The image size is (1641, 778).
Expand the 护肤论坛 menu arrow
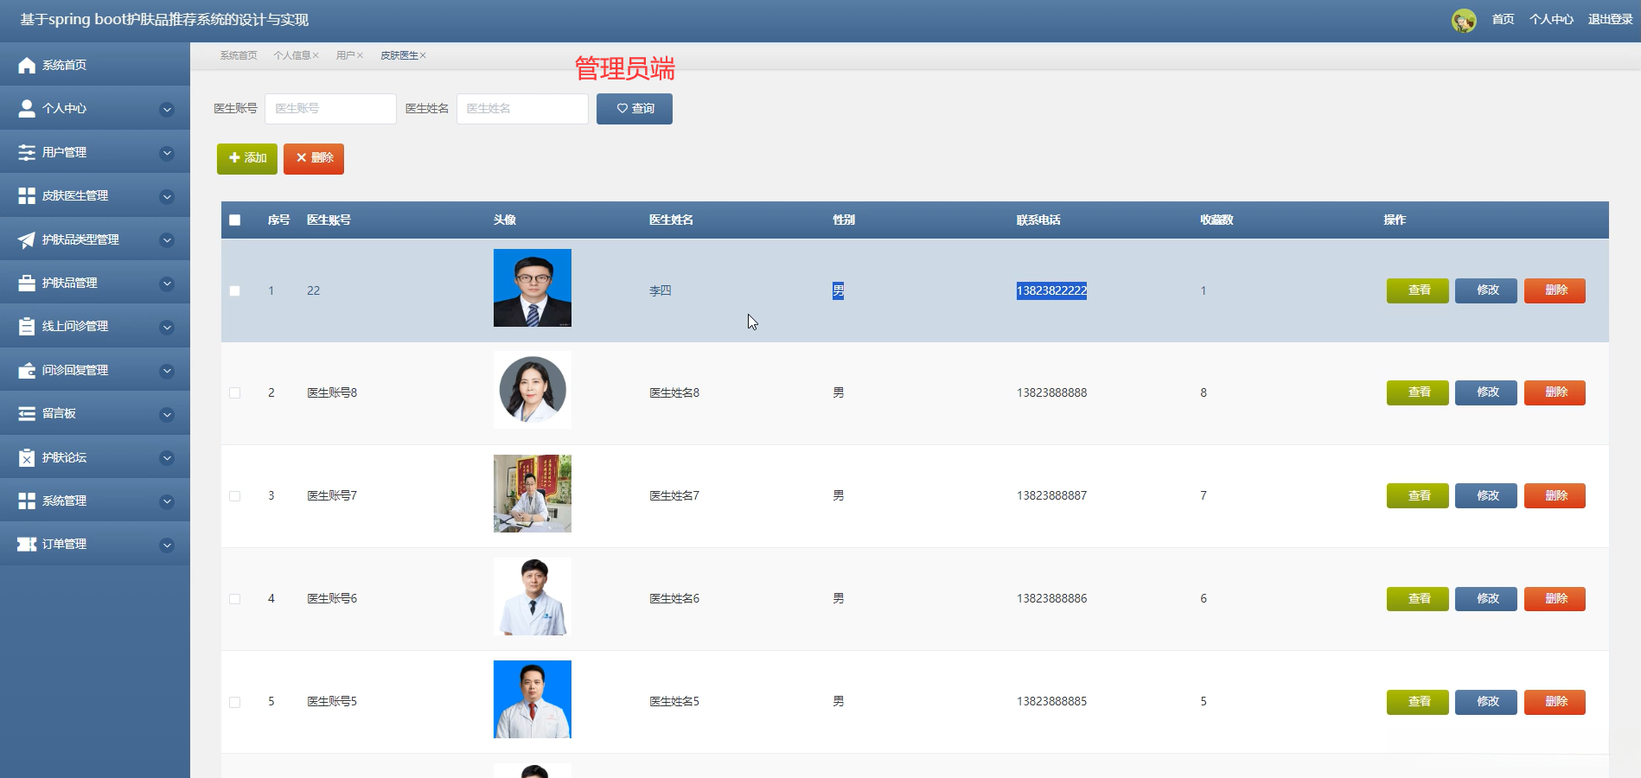click(167, 458)
